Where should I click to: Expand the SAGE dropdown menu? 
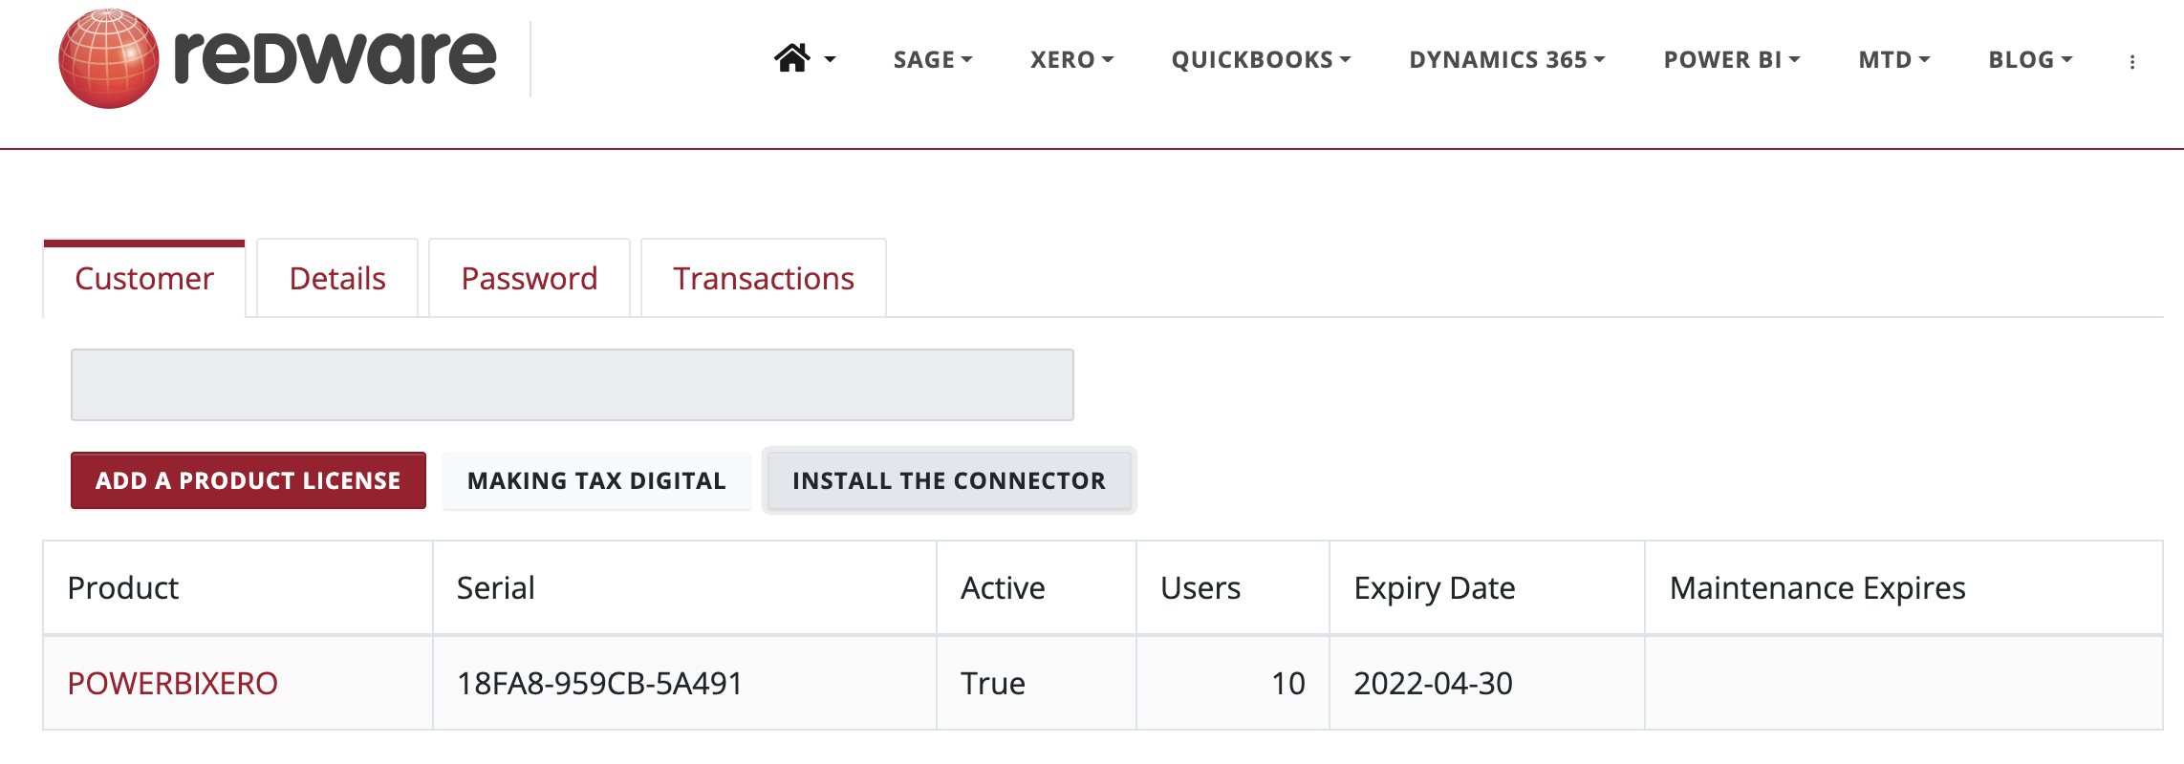pyautogui.click(x=933, y=59)
